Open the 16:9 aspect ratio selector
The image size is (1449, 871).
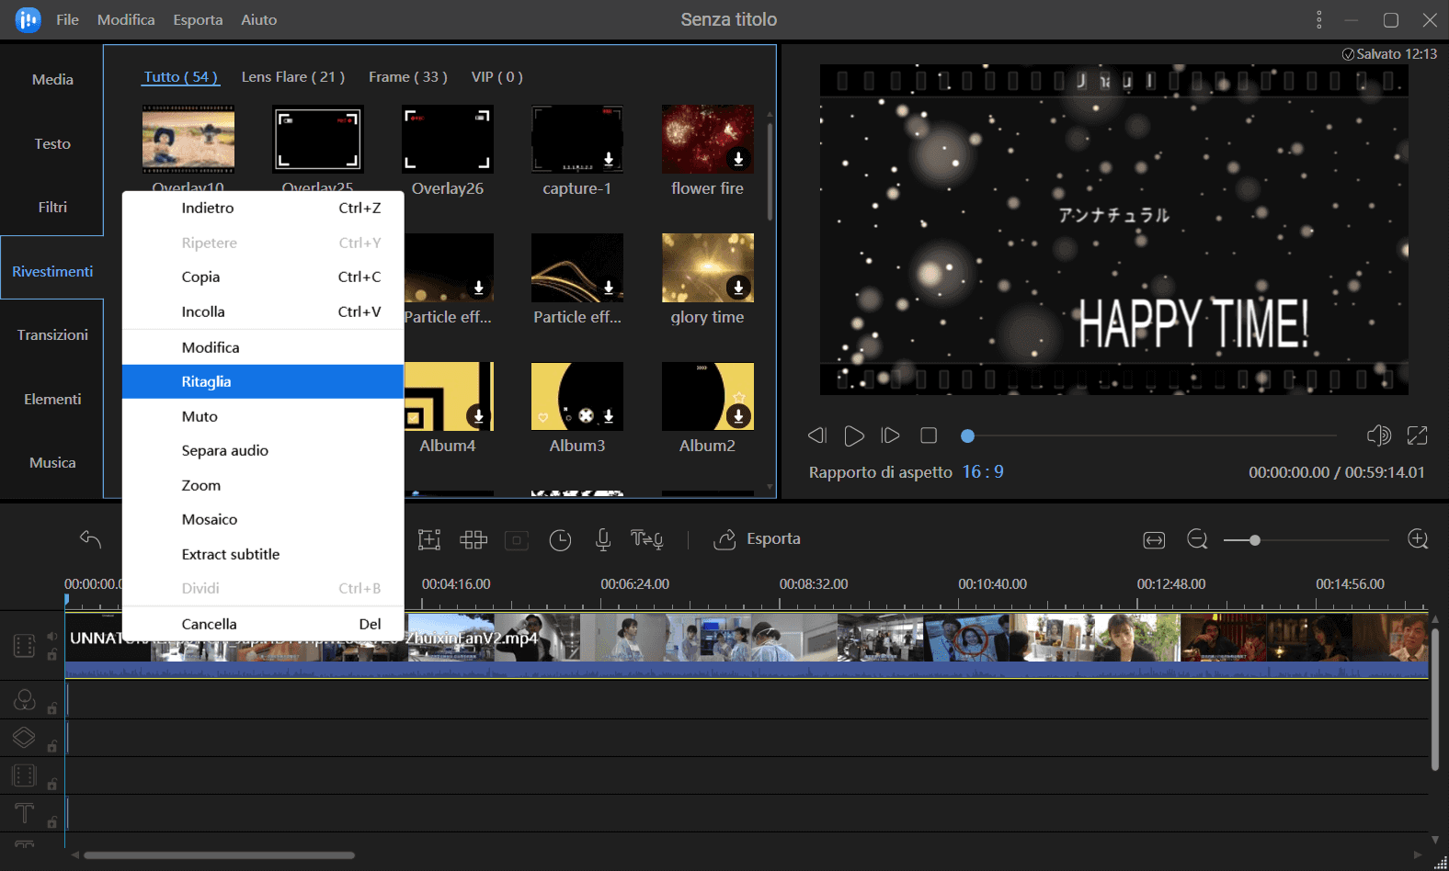pos(983,472)
